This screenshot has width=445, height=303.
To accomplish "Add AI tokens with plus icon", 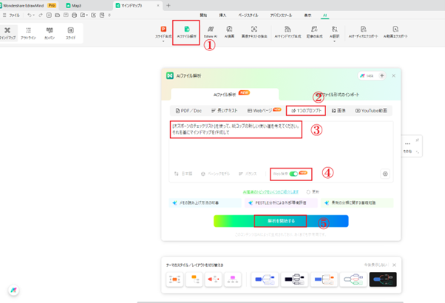I will [x=382, y=75].
